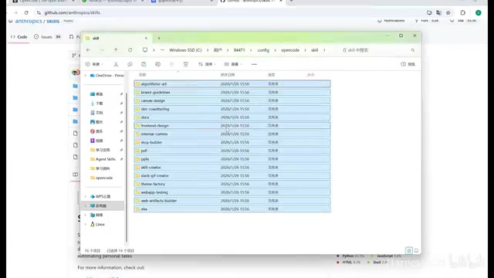Image resolution: width=494 pixels, height=278 pixels.
Task: Open the New item dropdown in Explorer
Action: (94, 64)
